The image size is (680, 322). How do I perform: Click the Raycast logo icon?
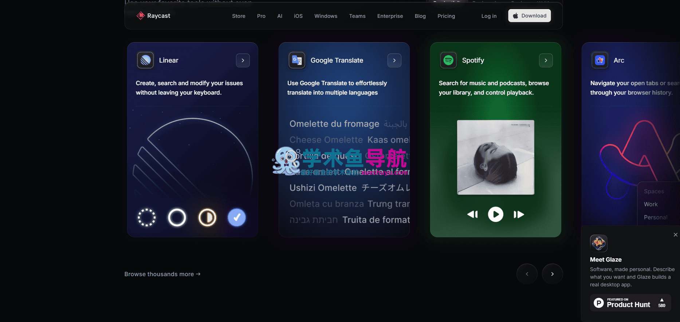[141, 16]
